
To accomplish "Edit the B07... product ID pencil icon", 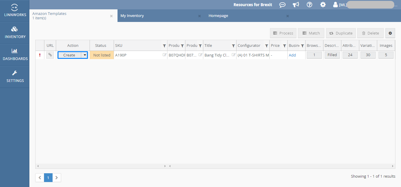I will pyautogui.click(x=200, y=55).
